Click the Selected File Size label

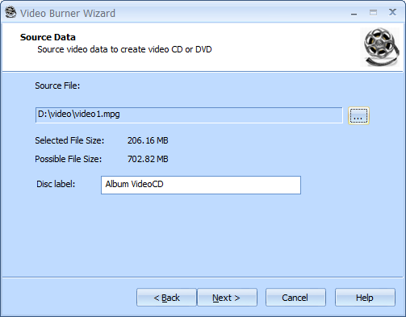coord(69,140)
